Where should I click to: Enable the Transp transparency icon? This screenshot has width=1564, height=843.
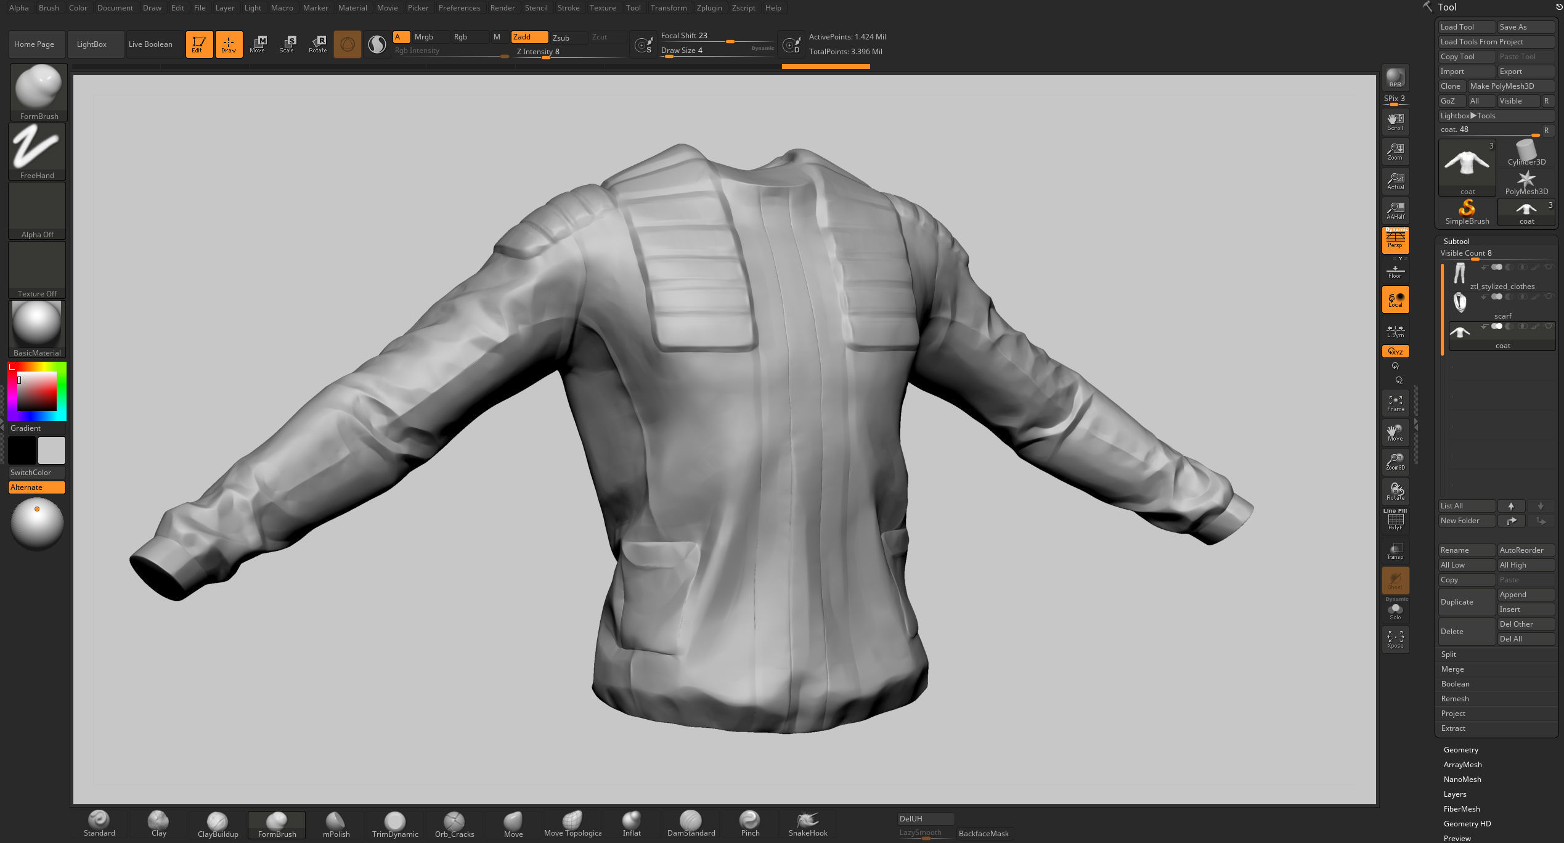click(1395, 551)
